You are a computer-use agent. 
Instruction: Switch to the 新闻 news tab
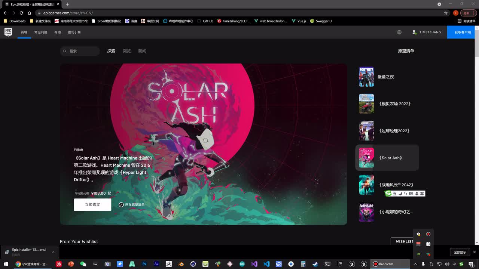(142, 51)
